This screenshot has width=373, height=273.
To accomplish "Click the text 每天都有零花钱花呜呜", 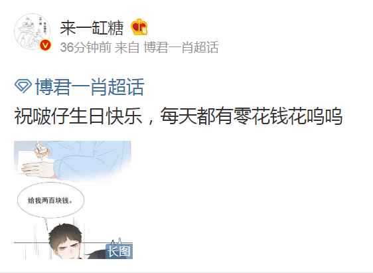I will [x=252, y=116].
